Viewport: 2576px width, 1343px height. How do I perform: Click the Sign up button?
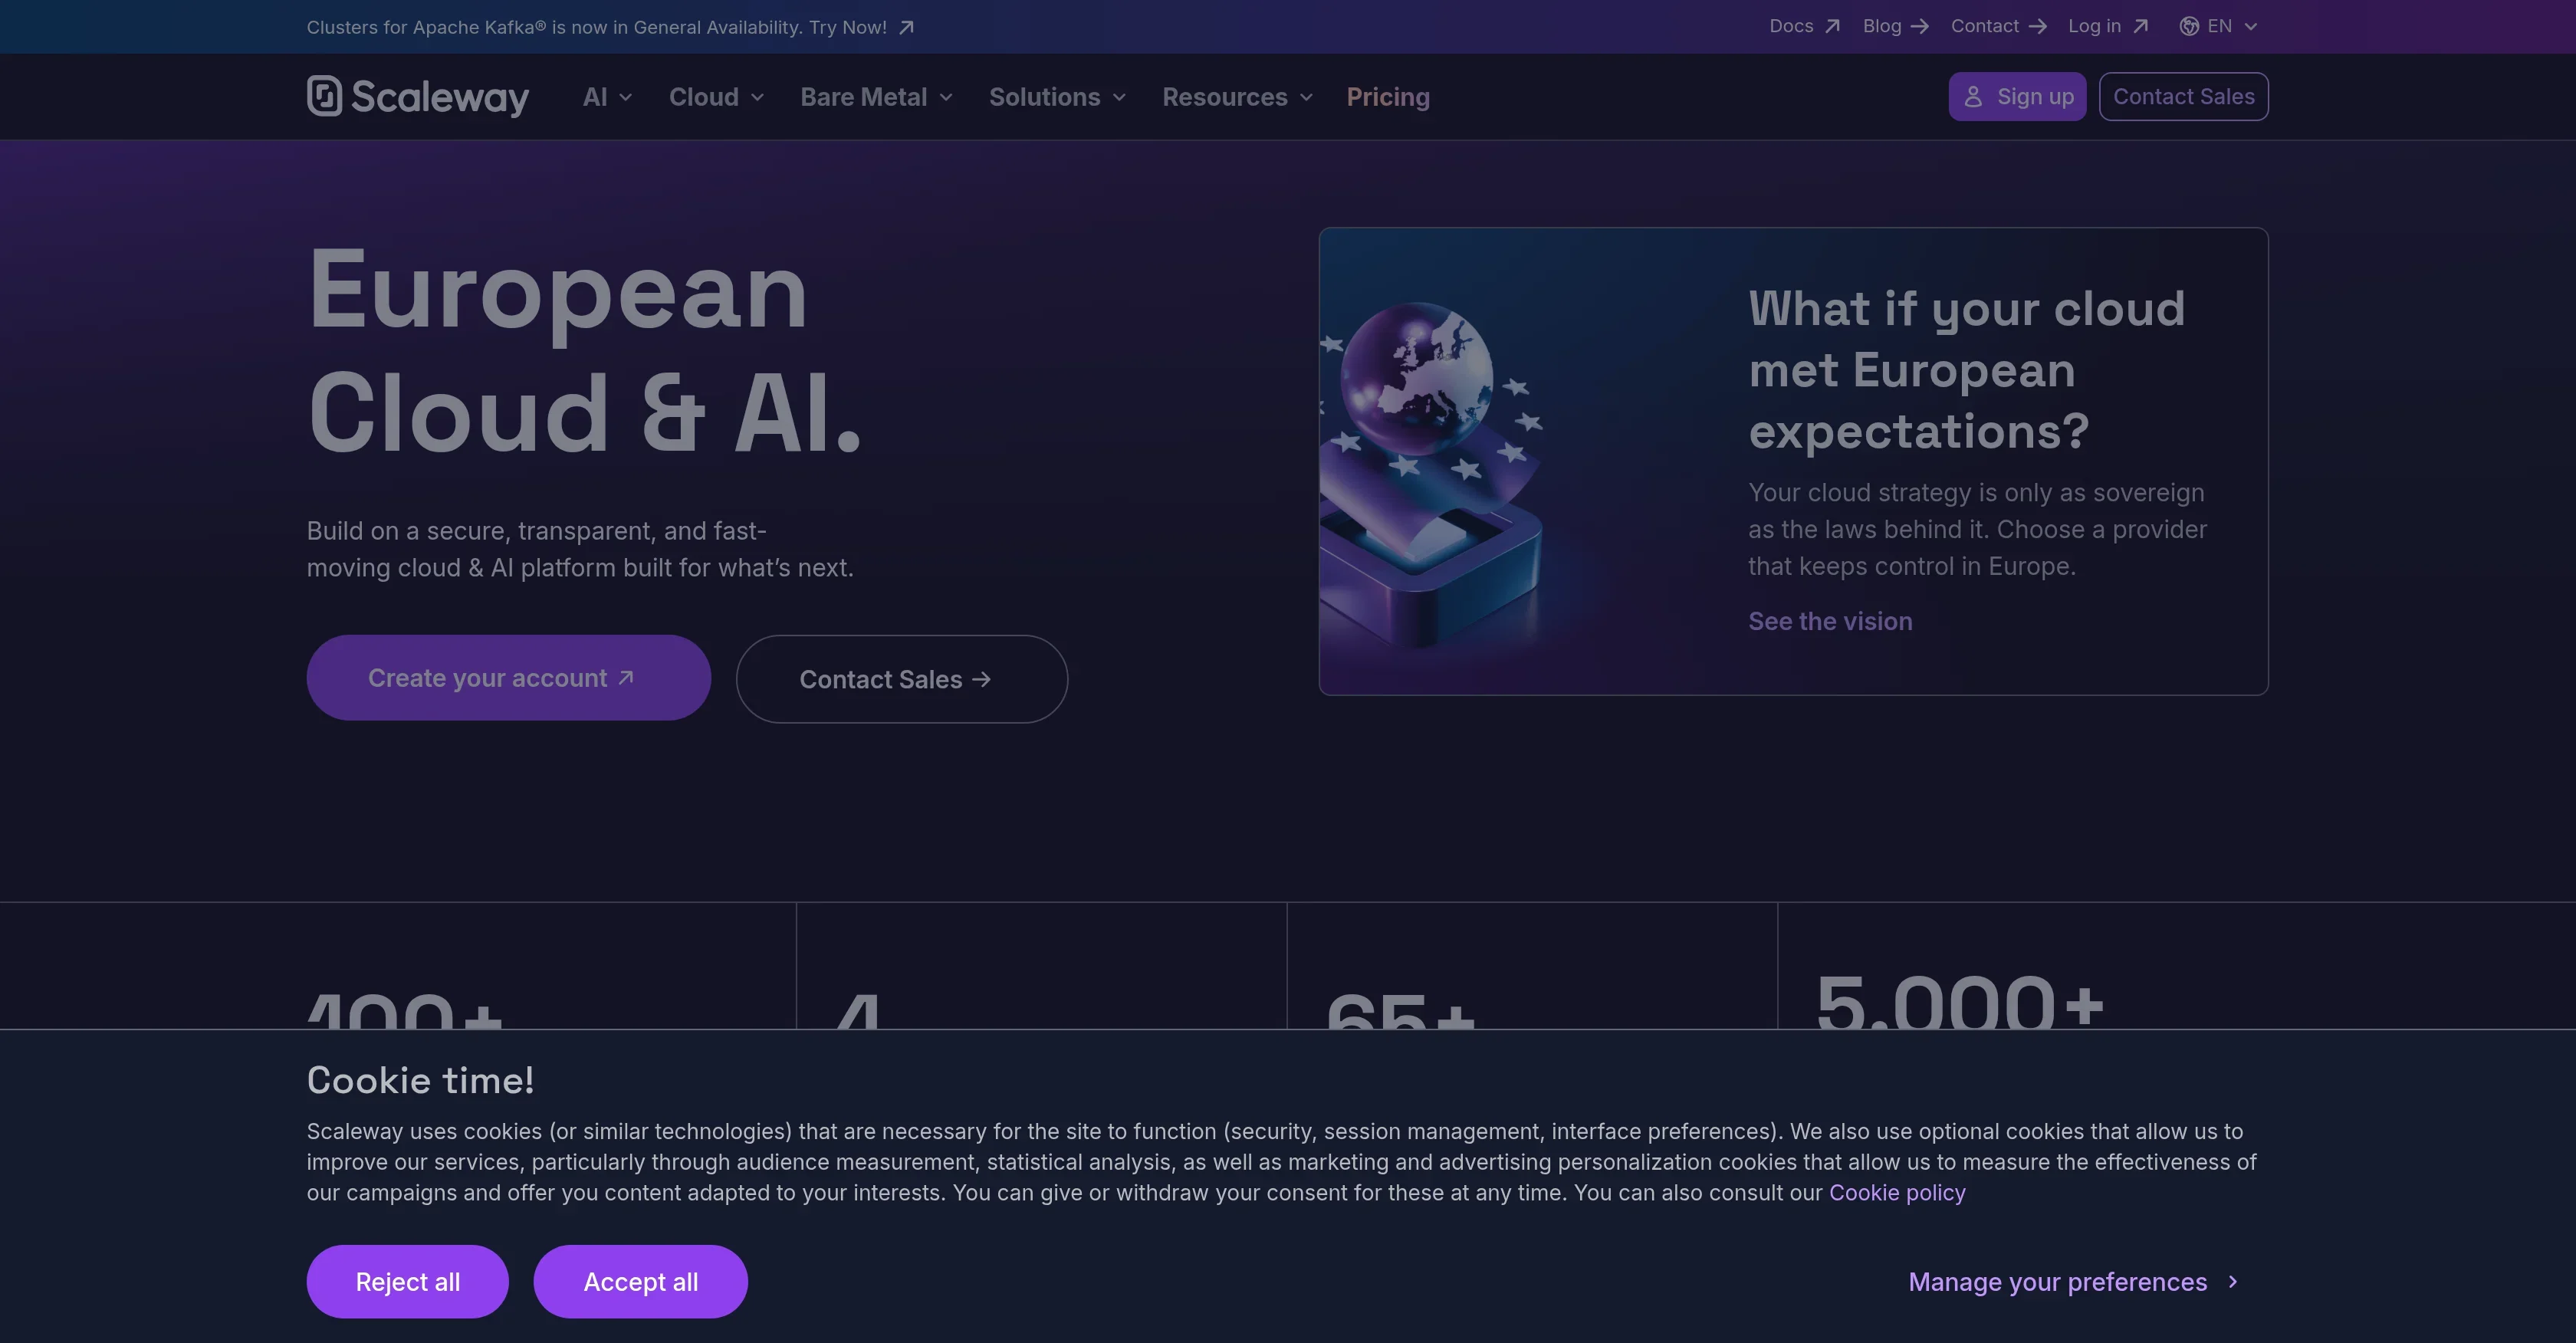click(x=2017, y=96)
